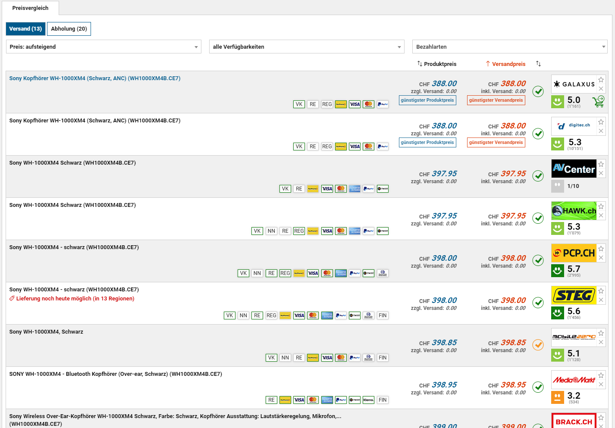Remove the digitec.ch offer with X icon
The height and width of the screenshot is (428, 615).
pyautogui.click(x=601, y=131)
